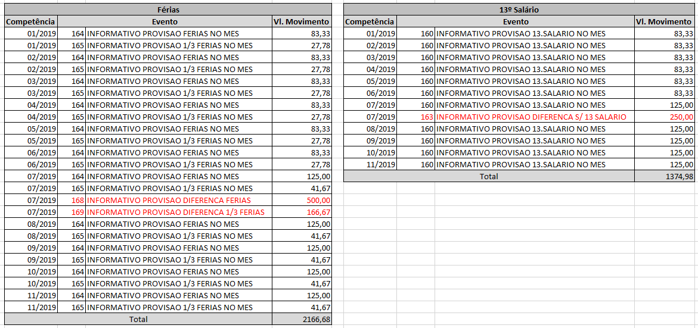Click the DIFERENCA S/ 13 SALARIO event cell
The height and width of the screenshot is (328, 698).
531,117
